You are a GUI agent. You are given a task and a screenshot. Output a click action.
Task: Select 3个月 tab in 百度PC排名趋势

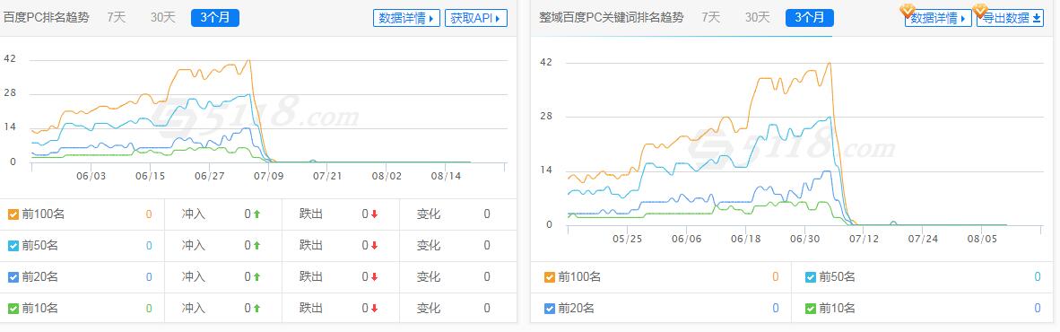pyautogui.click(x=215, y=18)
